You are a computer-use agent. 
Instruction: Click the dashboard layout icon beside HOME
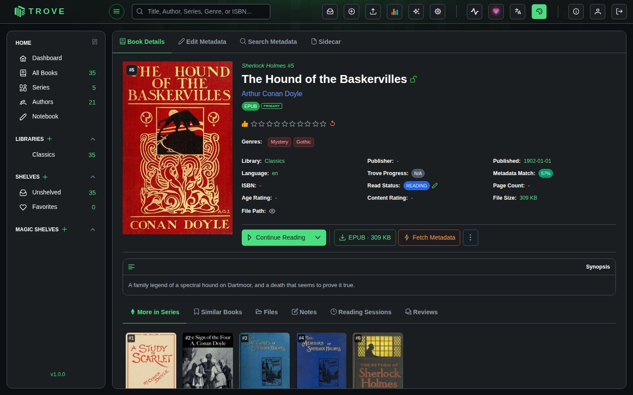tap(95, 42)
